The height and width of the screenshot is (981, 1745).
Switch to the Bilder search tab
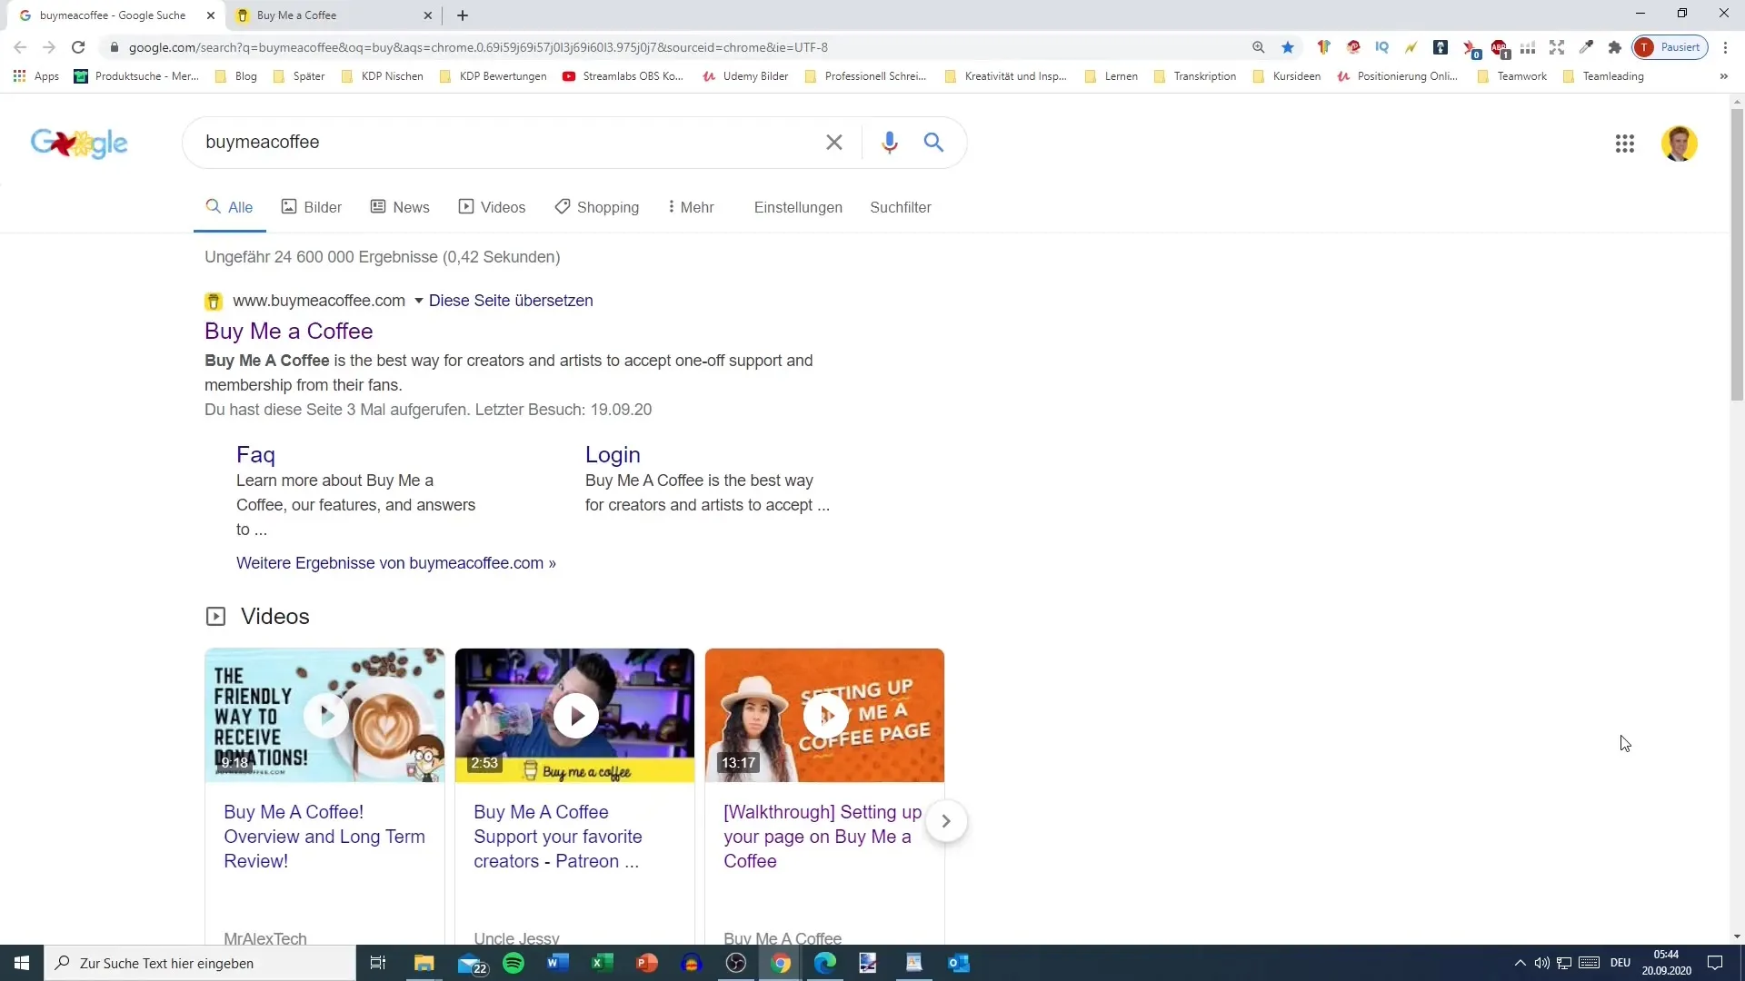coord(312,207)
